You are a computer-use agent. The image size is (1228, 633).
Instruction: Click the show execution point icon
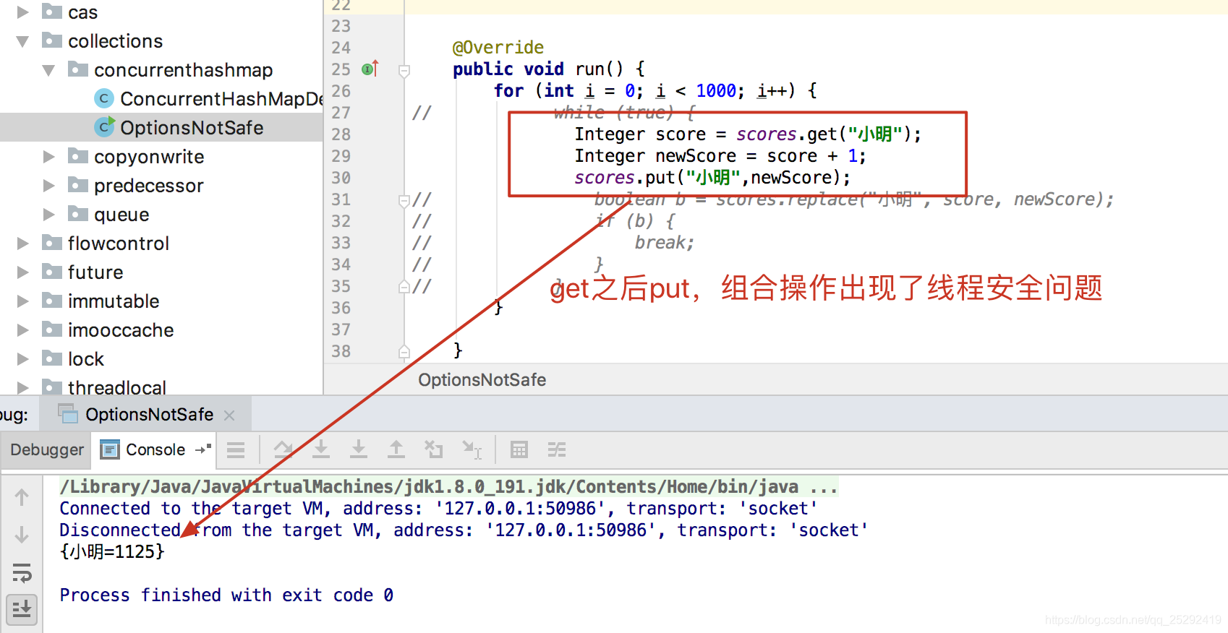pyautogui.click(x=236, y=450)
